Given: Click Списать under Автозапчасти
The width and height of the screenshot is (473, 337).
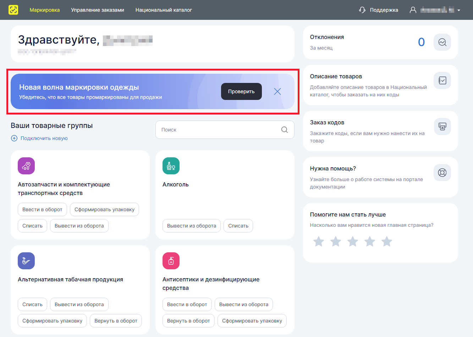Looking at the screenshot, I should point(32,226).
